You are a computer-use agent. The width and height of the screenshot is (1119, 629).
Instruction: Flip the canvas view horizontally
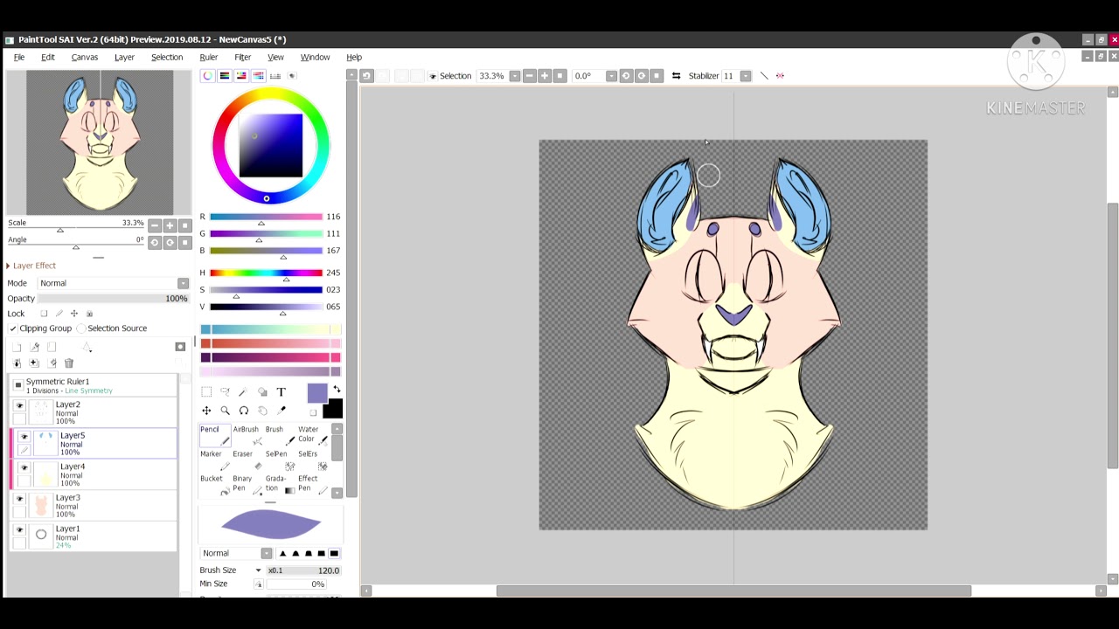tap(676, 76)
